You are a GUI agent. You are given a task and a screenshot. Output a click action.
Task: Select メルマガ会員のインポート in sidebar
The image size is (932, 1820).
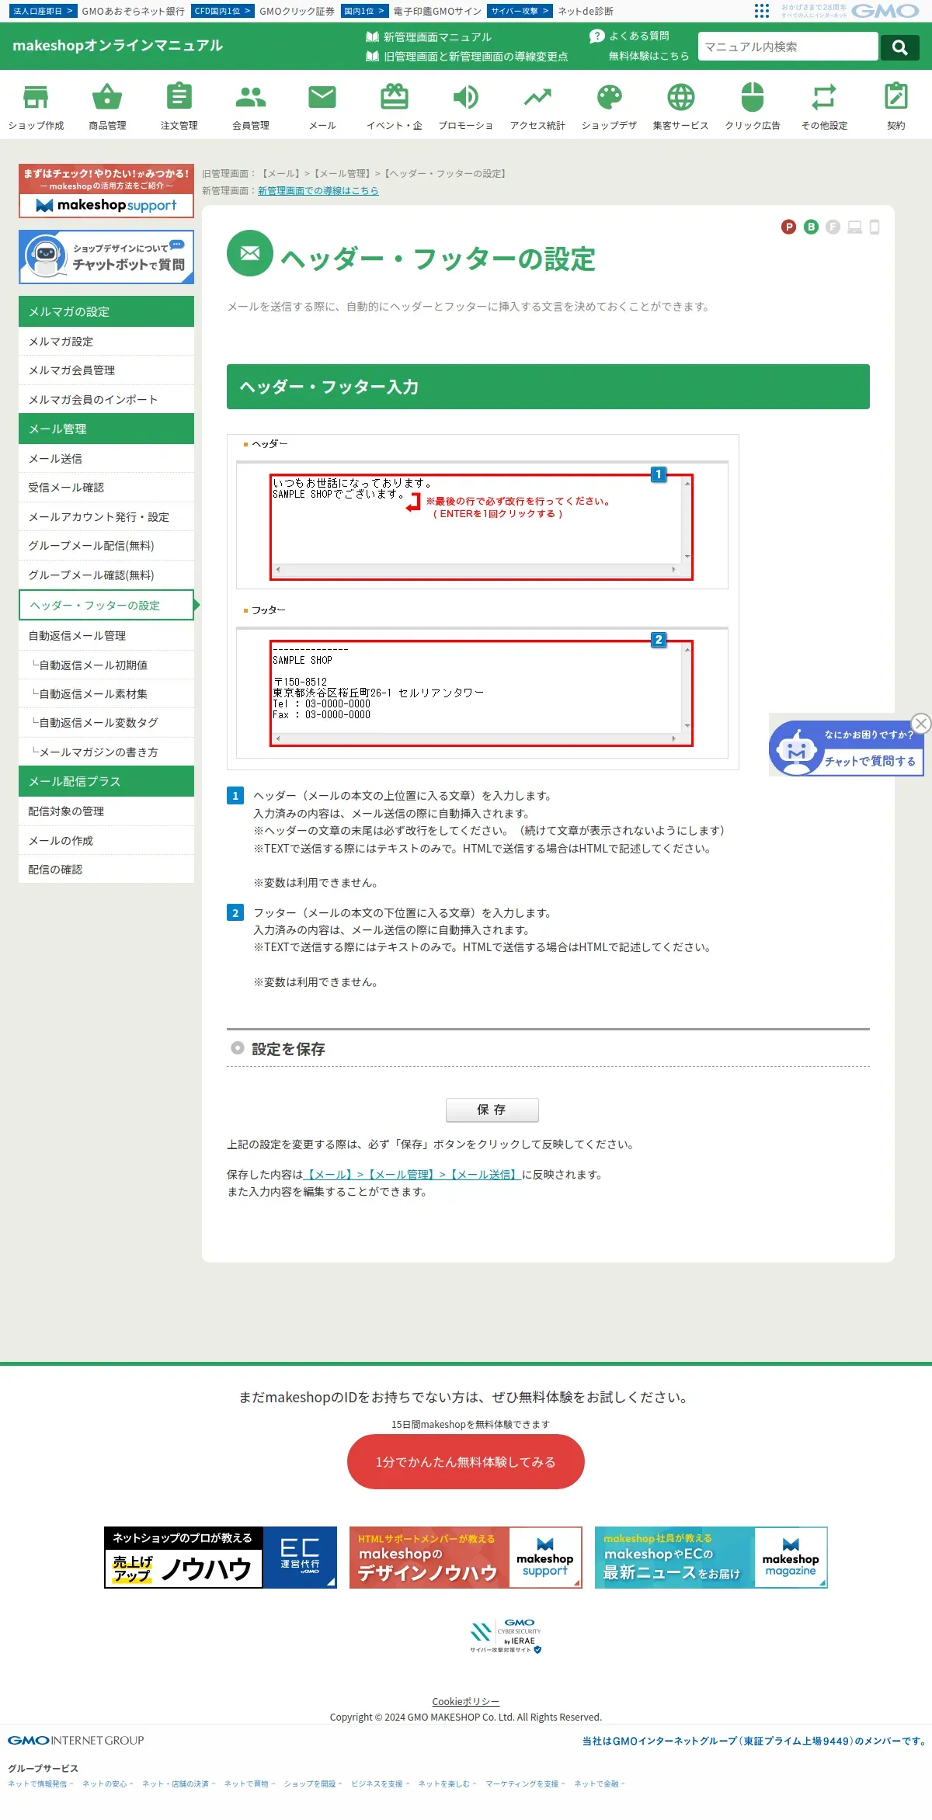106,400
